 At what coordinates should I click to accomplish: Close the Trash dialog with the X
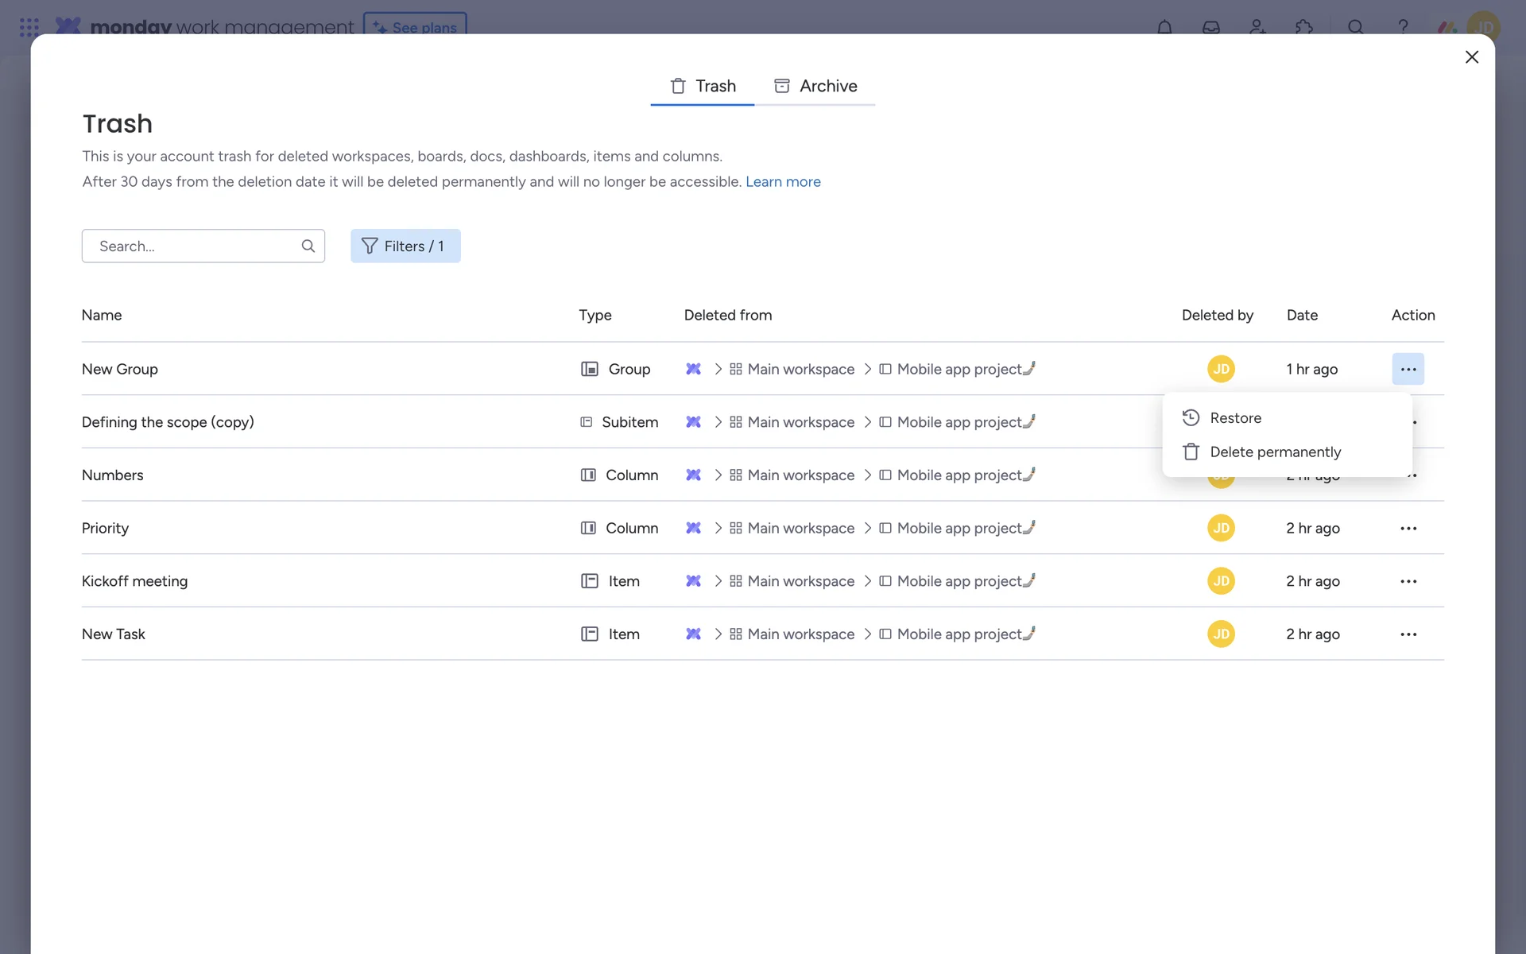1471,57
